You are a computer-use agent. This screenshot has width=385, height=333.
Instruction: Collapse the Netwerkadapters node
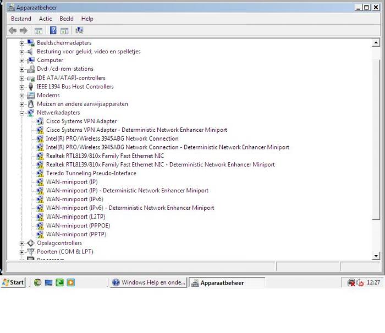point(22,113)
